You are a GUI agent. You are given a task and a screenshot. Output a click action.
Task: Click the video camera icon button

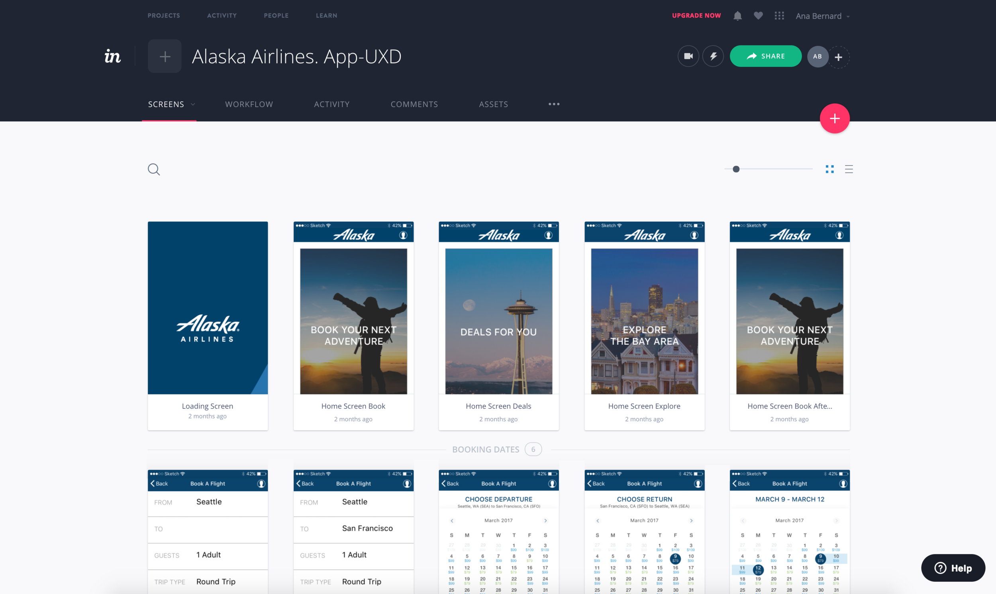pos(688,56)
